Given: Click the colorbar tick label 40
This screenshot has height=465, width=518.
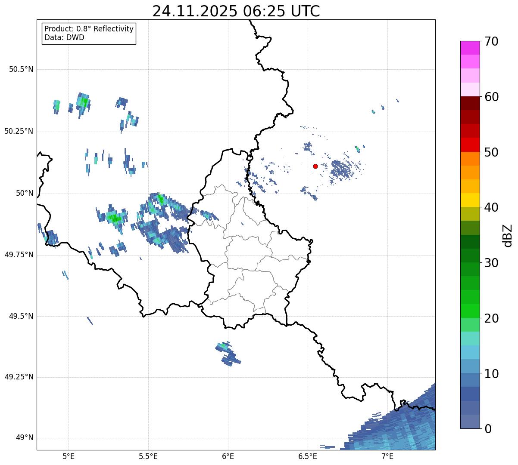Looking at the screenshot, I should tap(492, 207).
